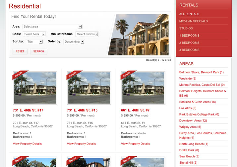
Task: Click the Residential page heading
Action: click(25, 6)
